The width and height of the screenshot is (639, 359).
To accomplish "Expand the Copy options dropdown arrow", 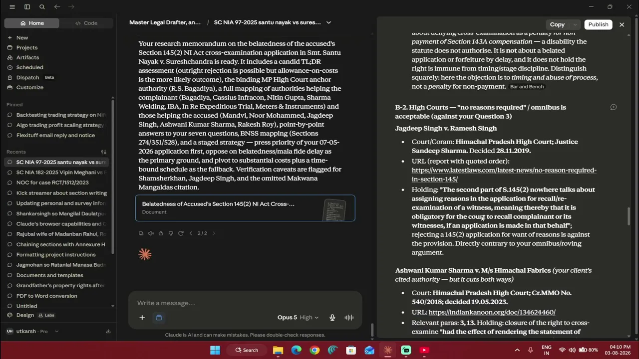I will coord(575,24).
